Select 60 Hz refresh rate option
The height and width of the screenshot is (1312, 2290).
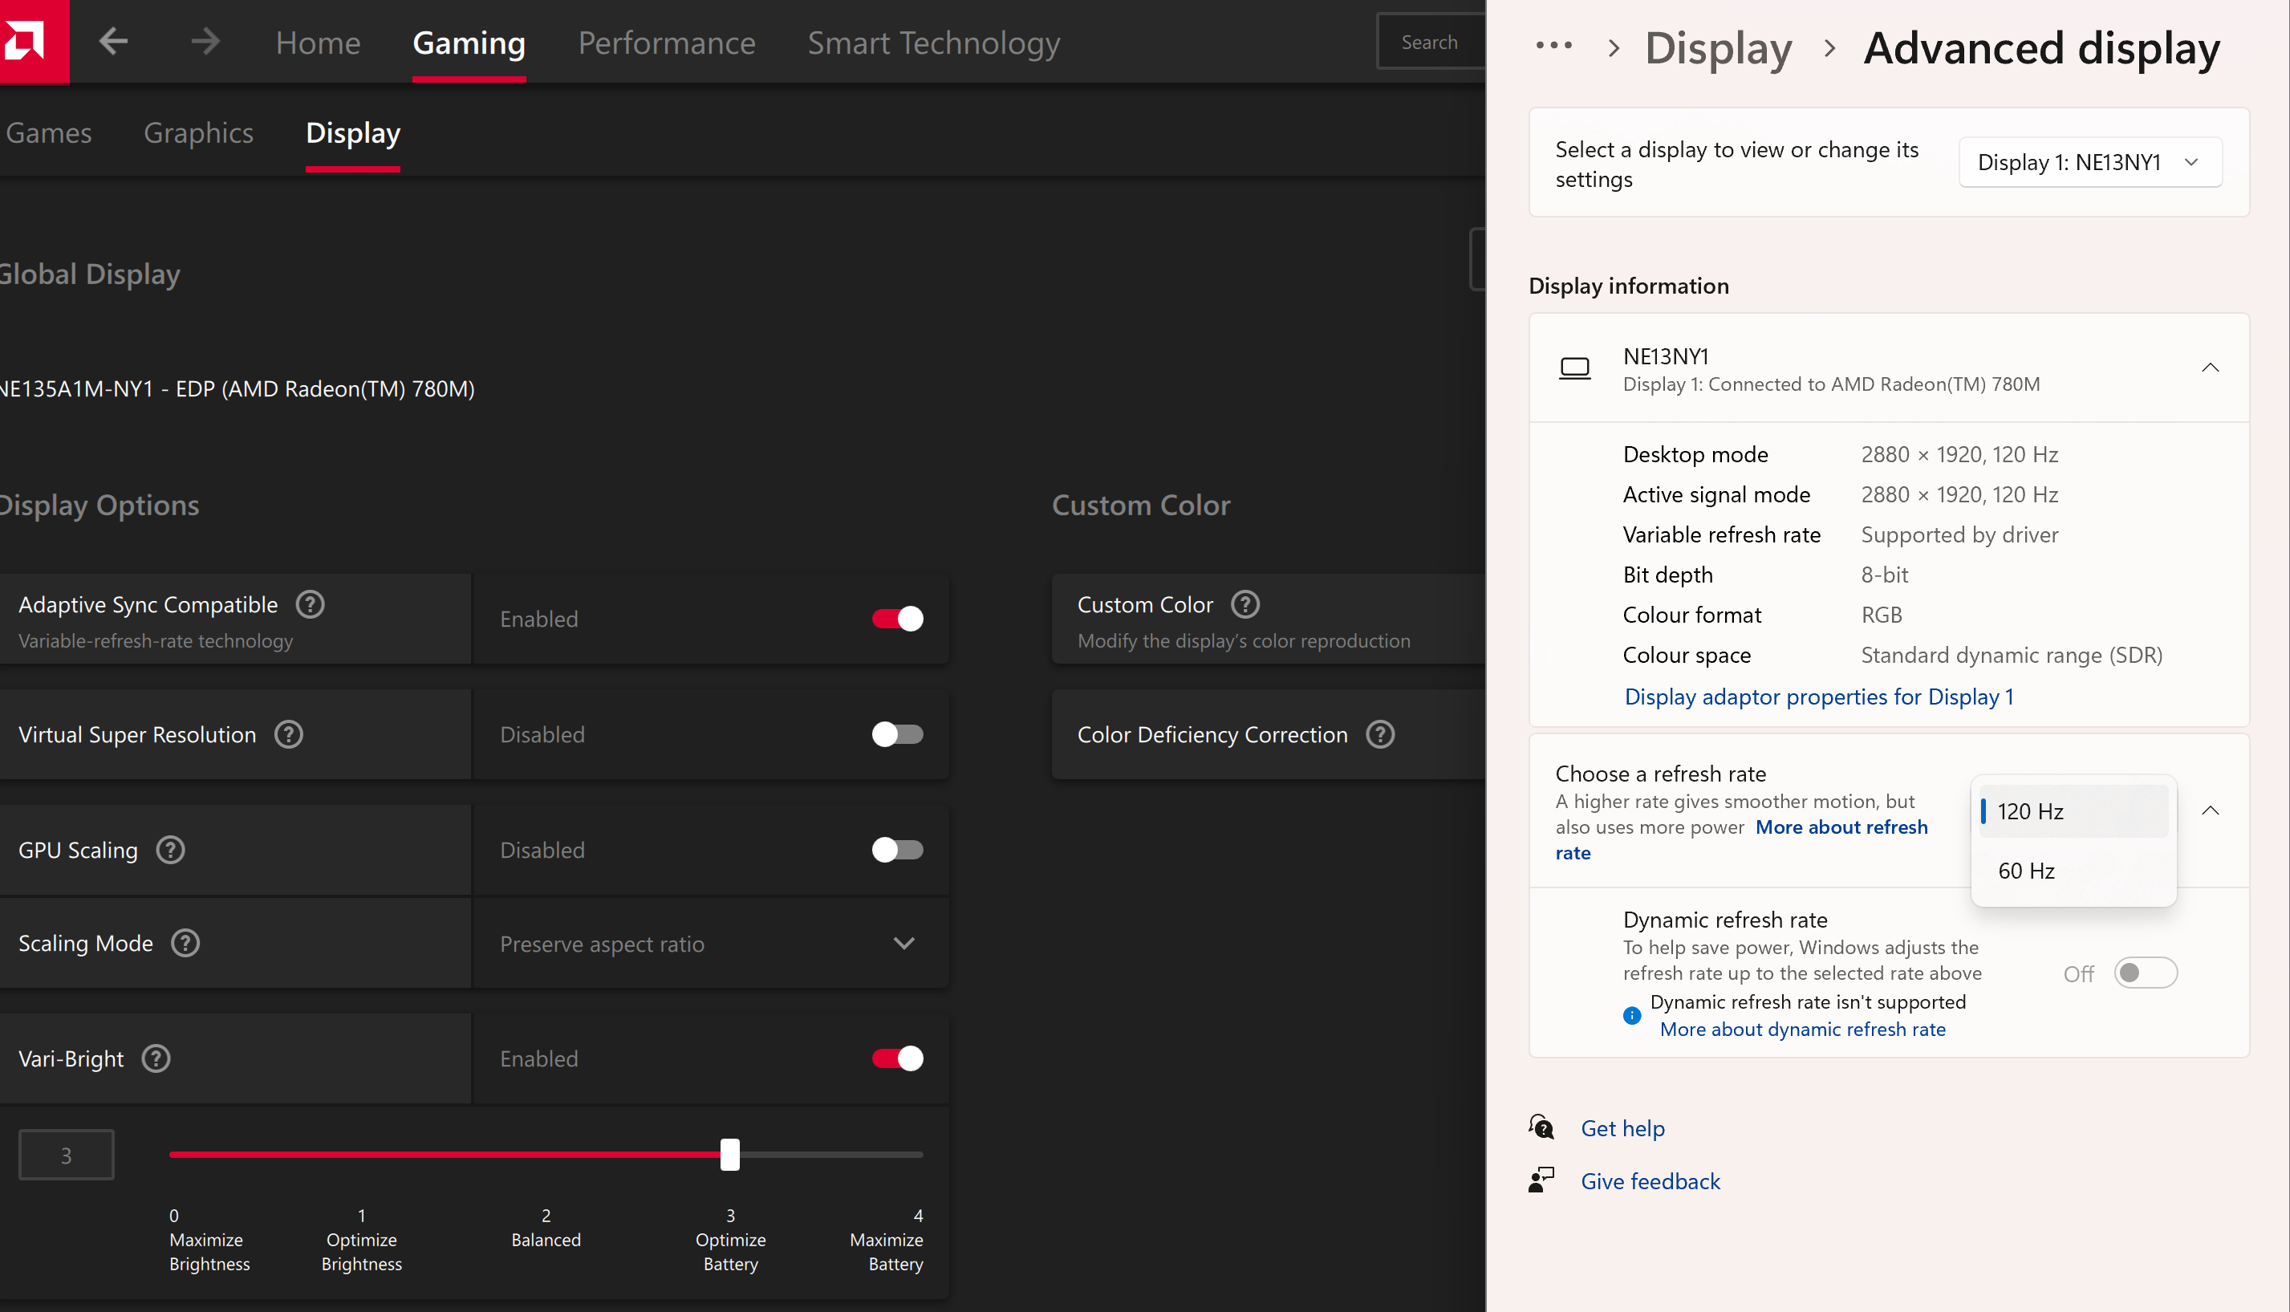pyautogui.click(x=2026, y=871)
